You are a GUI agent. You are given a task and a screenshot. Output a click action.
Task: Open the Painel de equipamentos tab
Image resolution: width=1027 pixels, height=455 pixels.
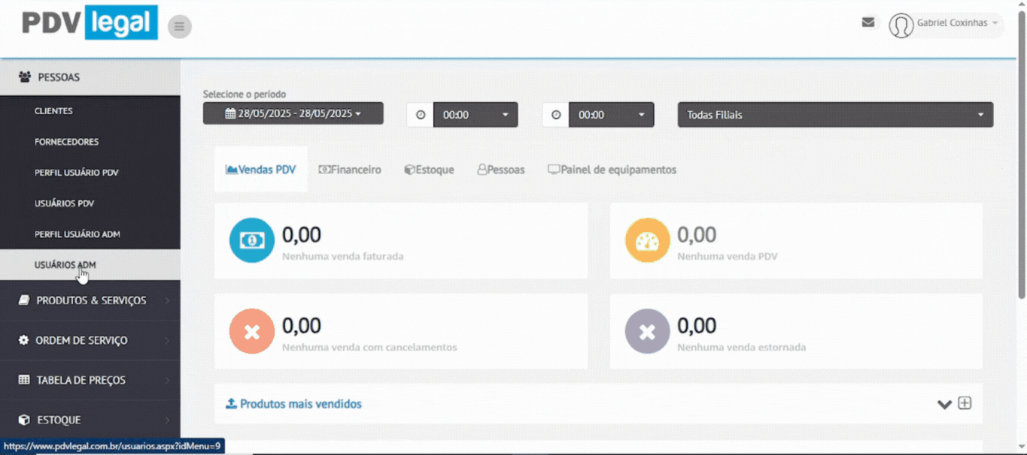click(x=612, y=170)
